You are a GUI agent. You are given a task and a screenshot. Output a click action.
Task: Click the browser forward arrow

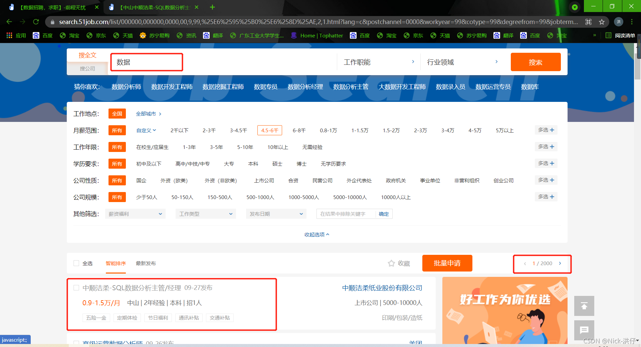point(22,22)
